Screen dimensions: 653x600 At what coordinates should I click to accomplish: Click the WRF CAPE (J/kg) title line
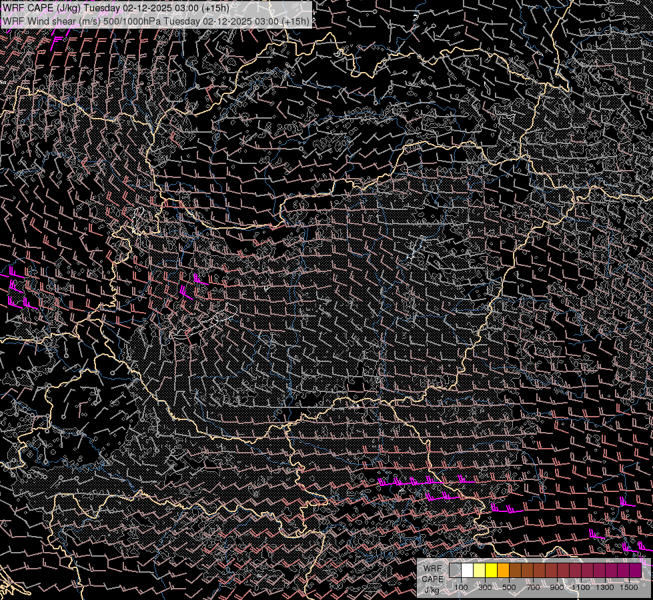tap(116, 8)
